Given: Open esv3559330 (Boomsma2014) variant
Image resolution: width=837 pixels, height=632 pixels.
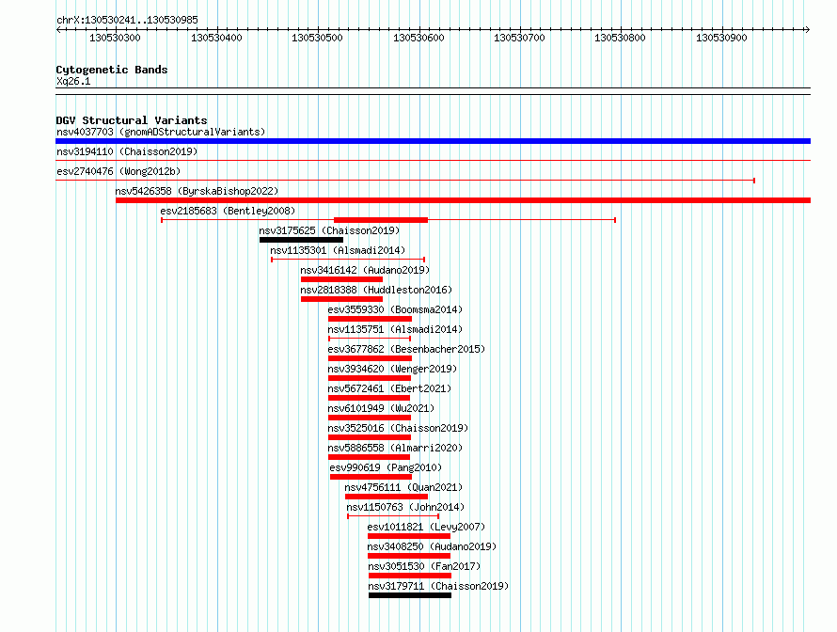Looking at the screenshot, I should point(396,309).
